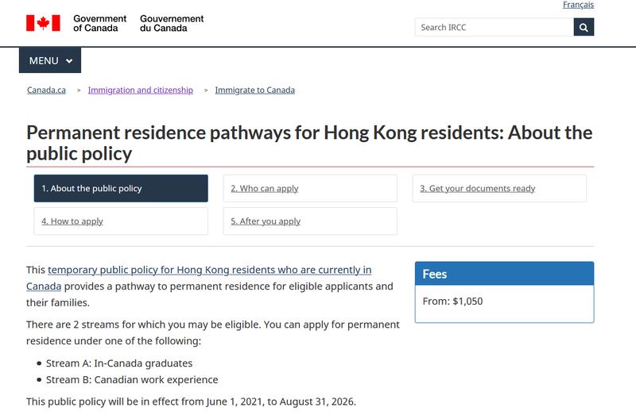Click the From: $1,050 fee text
The image size is (636, 415).
(x=452, y=302)
